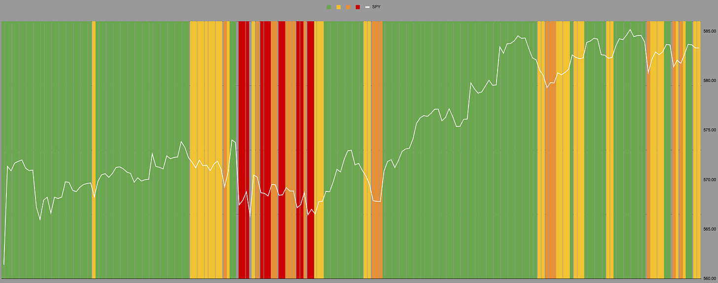Click the 565.00 y-axis label

pyautogui.click(x=709, y=229)
